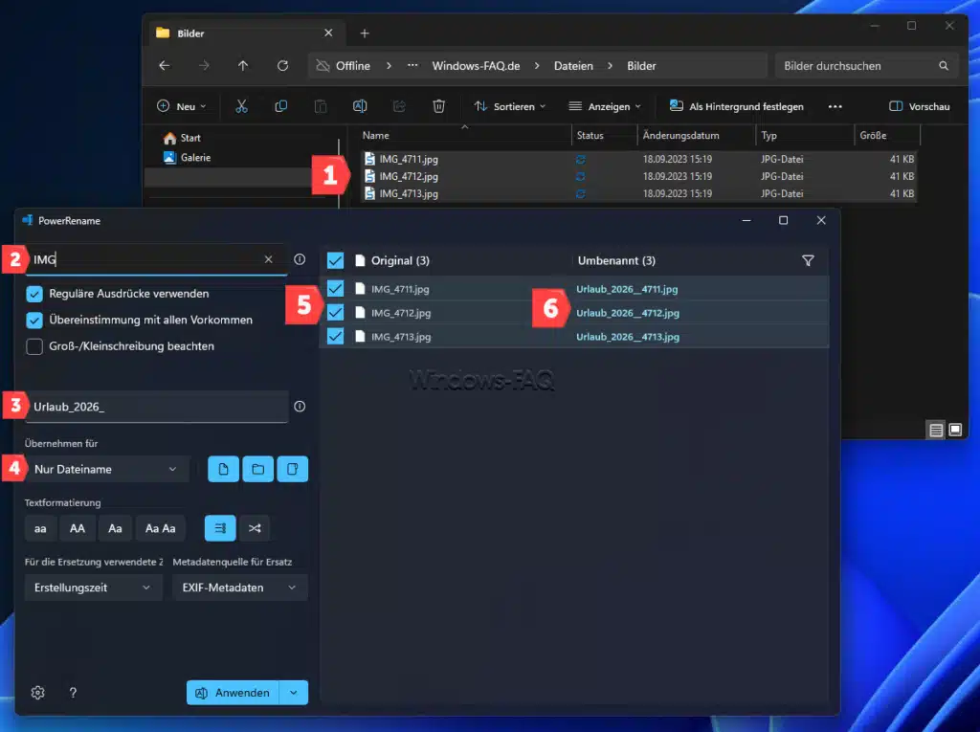The image size is (980, 732).
Task: Toggle include subfolders option in PowerRename
Action: click(293, 469)
